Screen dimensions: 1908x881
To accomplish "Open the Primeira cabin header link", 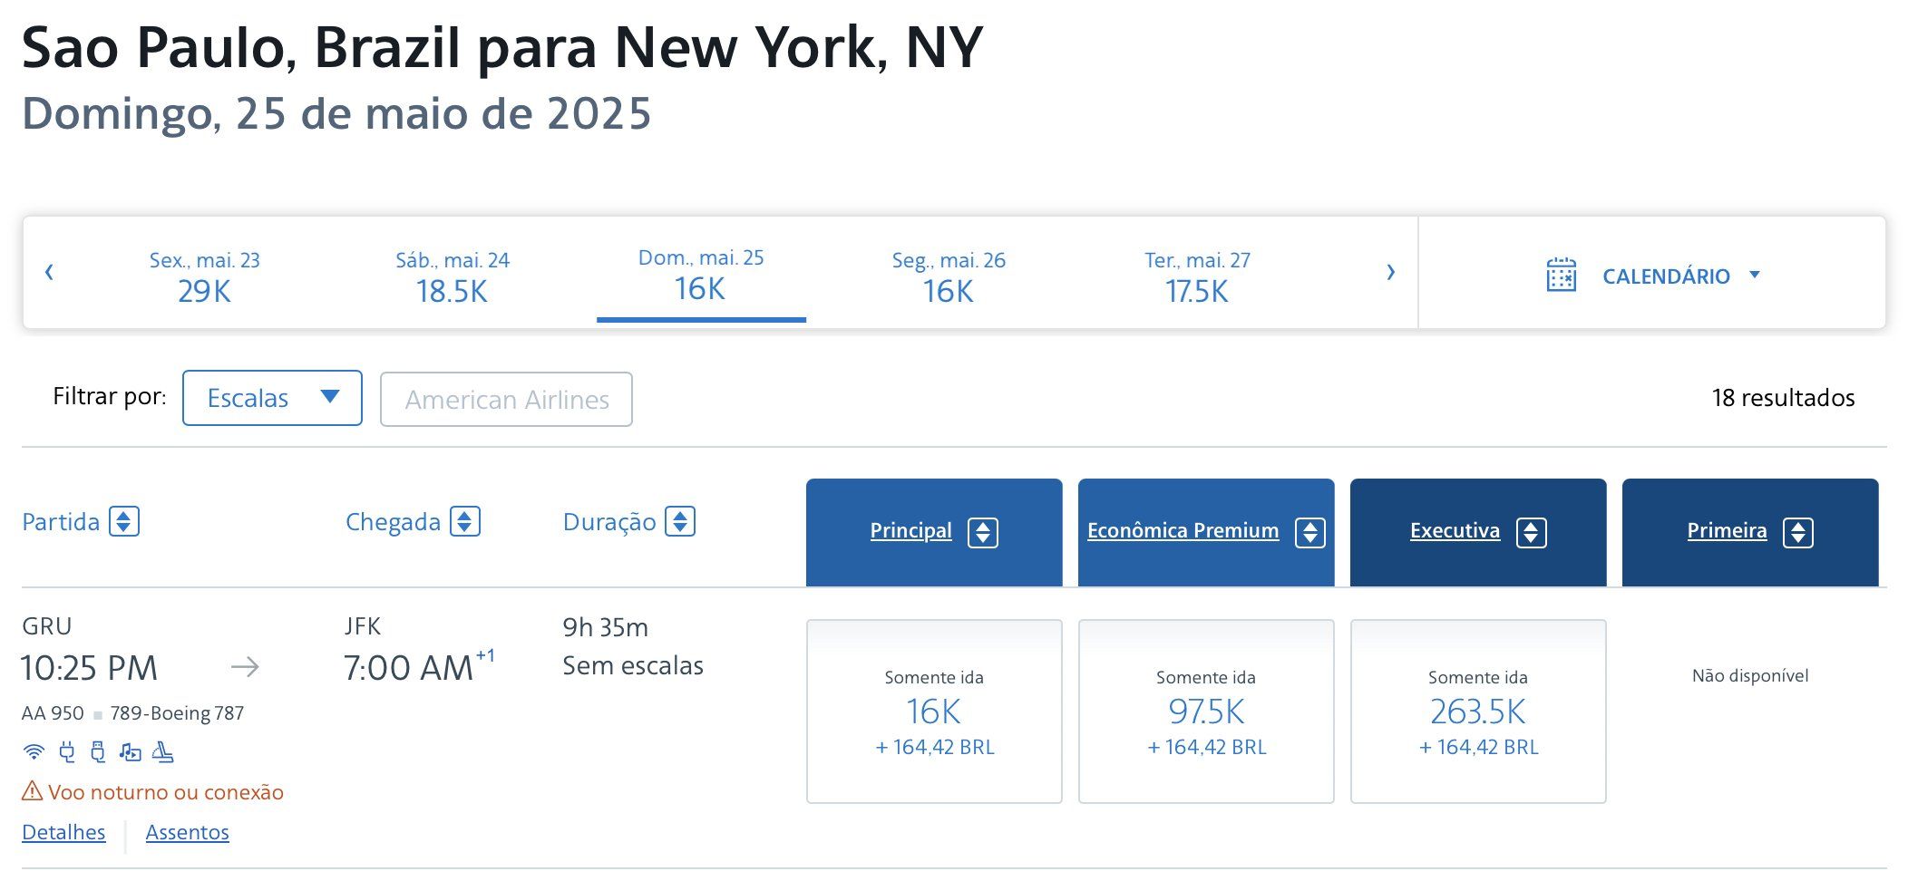I will point(1727,531).
